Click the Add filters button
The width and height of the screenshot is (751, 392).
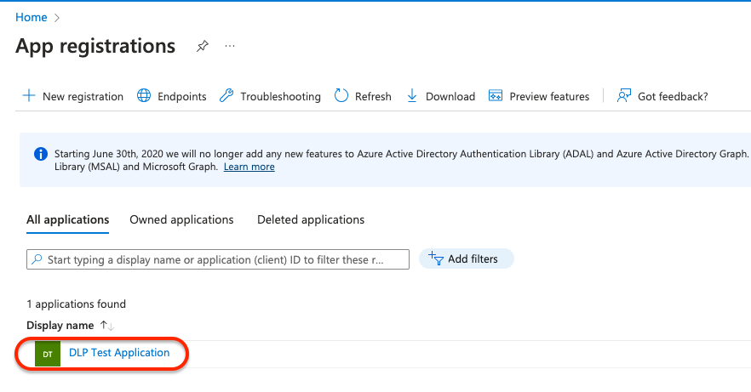click(x=466, y=258)
